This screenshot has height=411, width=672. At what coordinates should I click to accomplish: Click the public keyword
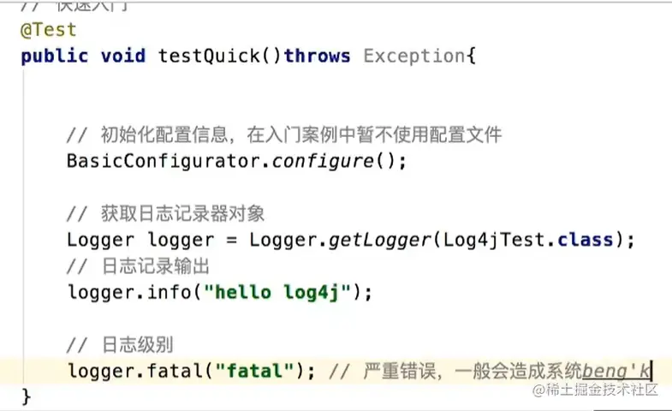(55, 57)
